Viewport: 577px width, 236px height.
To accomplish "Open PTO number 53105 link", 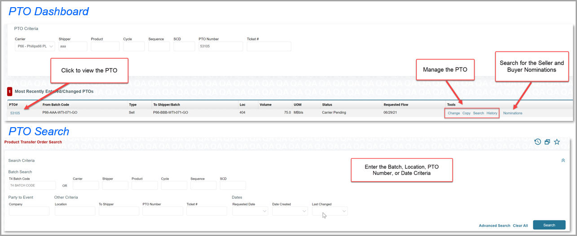I will [x=15, y=113].
